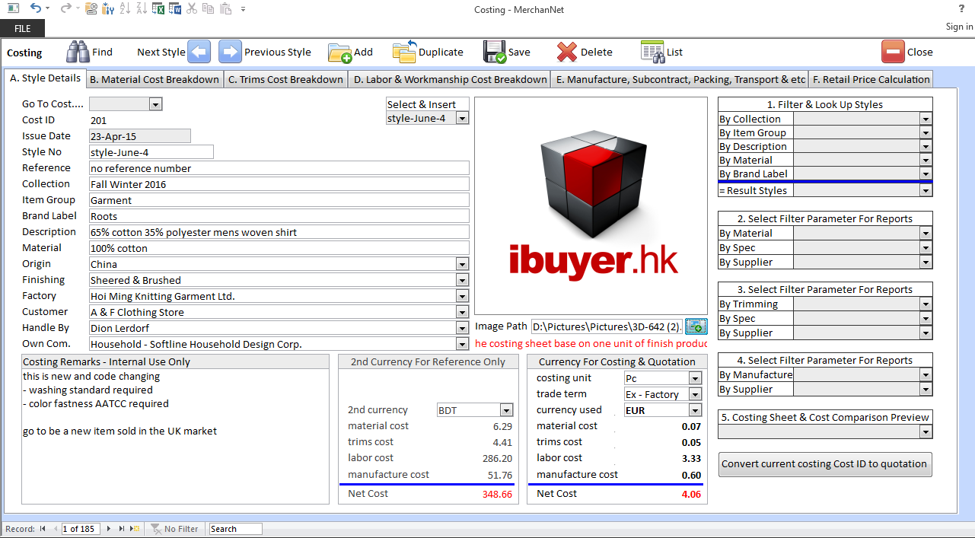Click the Costing Remarks text area
The height and width of the screenshot is (538, 975).
(175, 436)
